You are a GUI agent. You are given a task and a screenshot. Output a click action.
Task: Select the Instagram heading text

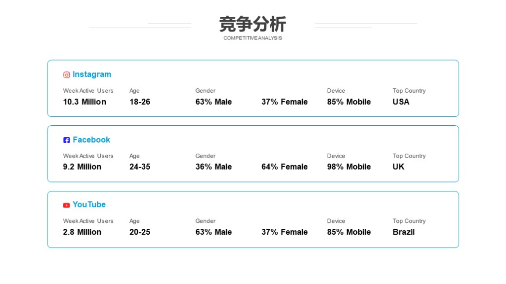(x=91, y=74)
